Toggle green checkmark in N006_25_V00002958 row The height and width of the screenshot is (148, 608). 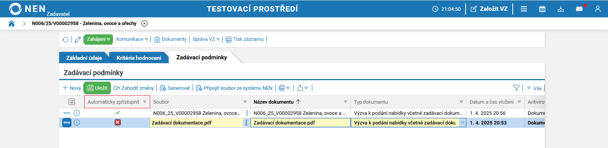click(118, 113)
